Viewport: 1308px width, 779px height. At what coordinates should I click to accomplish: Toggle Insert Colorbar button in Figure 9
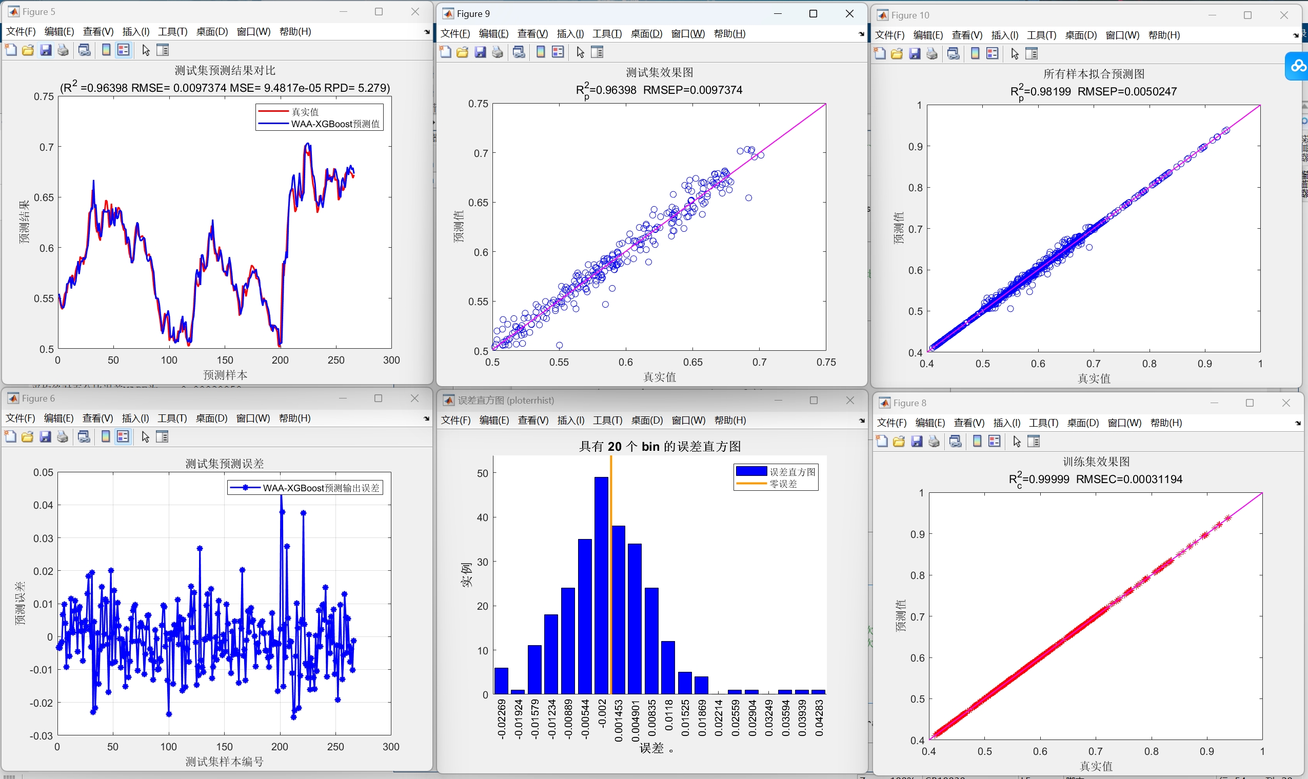click(x=541, y=52)
